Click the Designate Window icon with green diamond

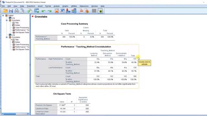[x=100, y=11]
